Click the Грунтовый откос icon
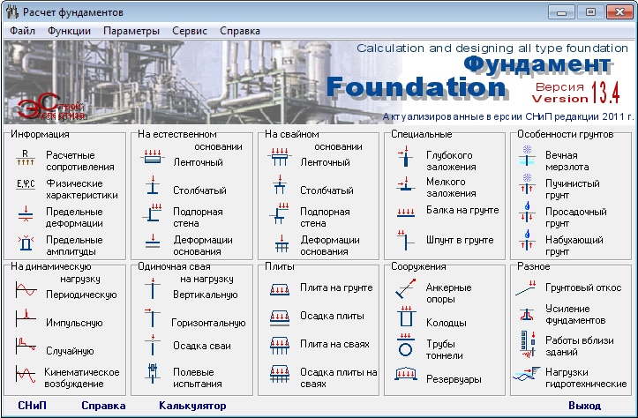The height and width of the screenshot is (418, 638). (526, 287)
